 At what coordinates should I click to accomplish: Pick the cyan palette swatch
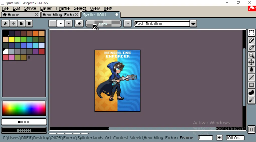pos(36,45)
